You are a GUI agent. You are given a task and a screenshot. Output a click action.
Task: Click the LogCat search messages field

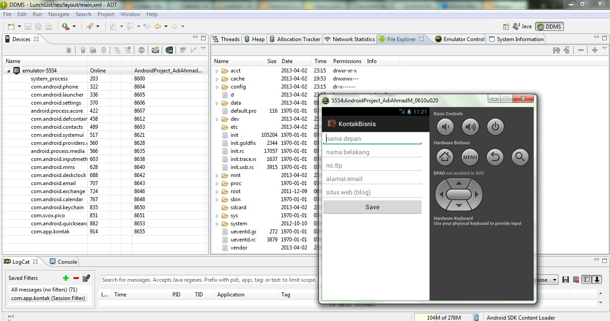click(x=209, y=280)
